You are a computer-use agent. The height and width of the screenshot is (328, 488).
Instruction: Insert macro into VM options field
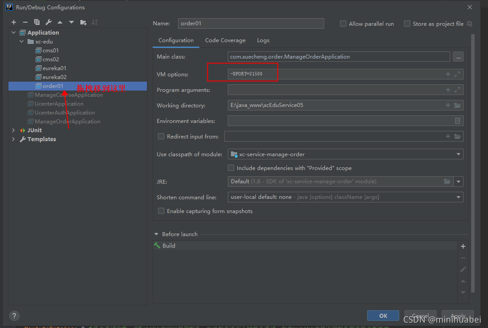click(x=448, y=74)
